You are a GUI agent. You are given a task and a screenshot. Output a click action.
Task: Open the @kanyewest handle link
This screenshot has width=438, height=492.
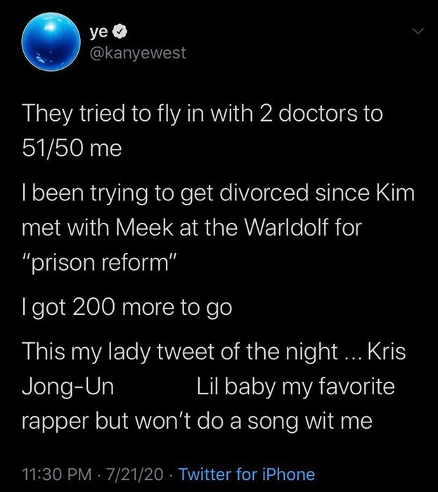pyautogui.click(x=138, y=53)
